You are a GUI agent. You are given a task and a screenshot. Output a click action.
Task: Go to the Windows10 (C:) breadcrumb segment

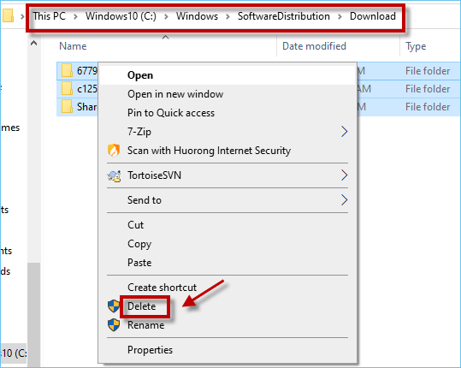pos(121,16)
